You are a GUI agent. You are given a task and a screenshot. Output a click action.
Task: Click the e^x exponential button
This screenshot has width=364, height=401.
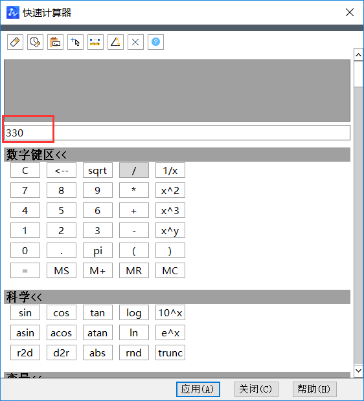click(170, 332)
